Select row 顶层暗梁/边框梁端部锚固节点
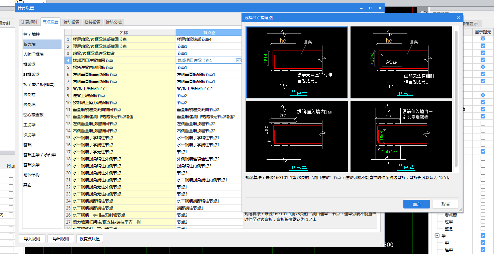Image resolution: width=494 pixels, height=254 pixels. click(124, 46)
